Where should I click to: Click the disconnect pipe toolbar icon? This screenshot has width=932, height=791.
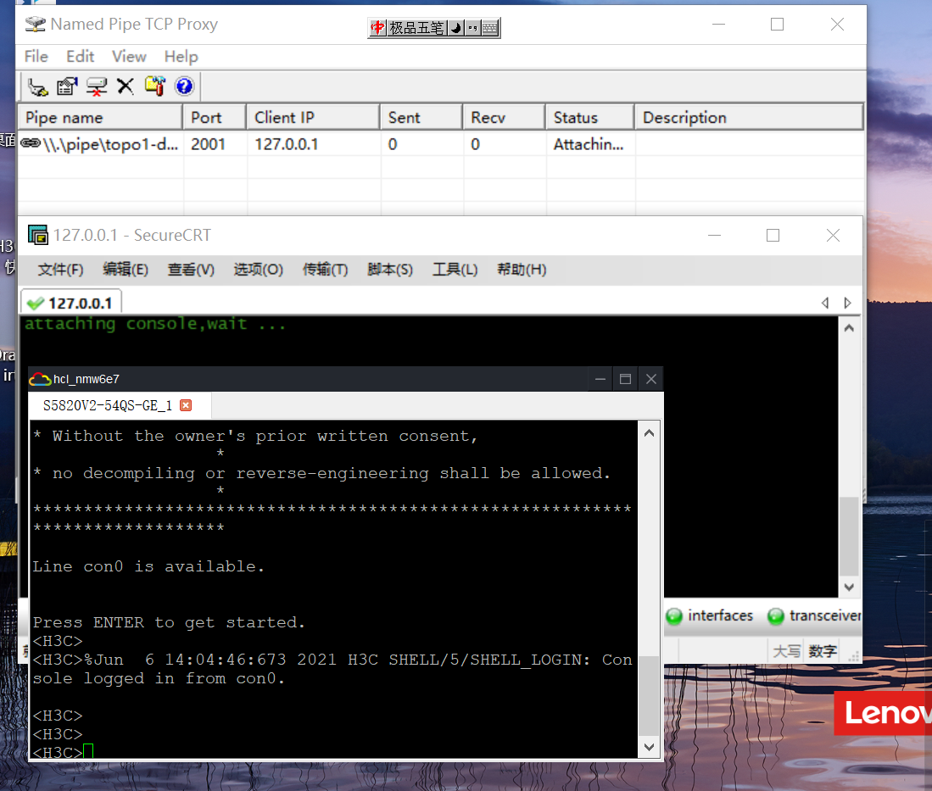pyautogui.click(x=97, y=86)
